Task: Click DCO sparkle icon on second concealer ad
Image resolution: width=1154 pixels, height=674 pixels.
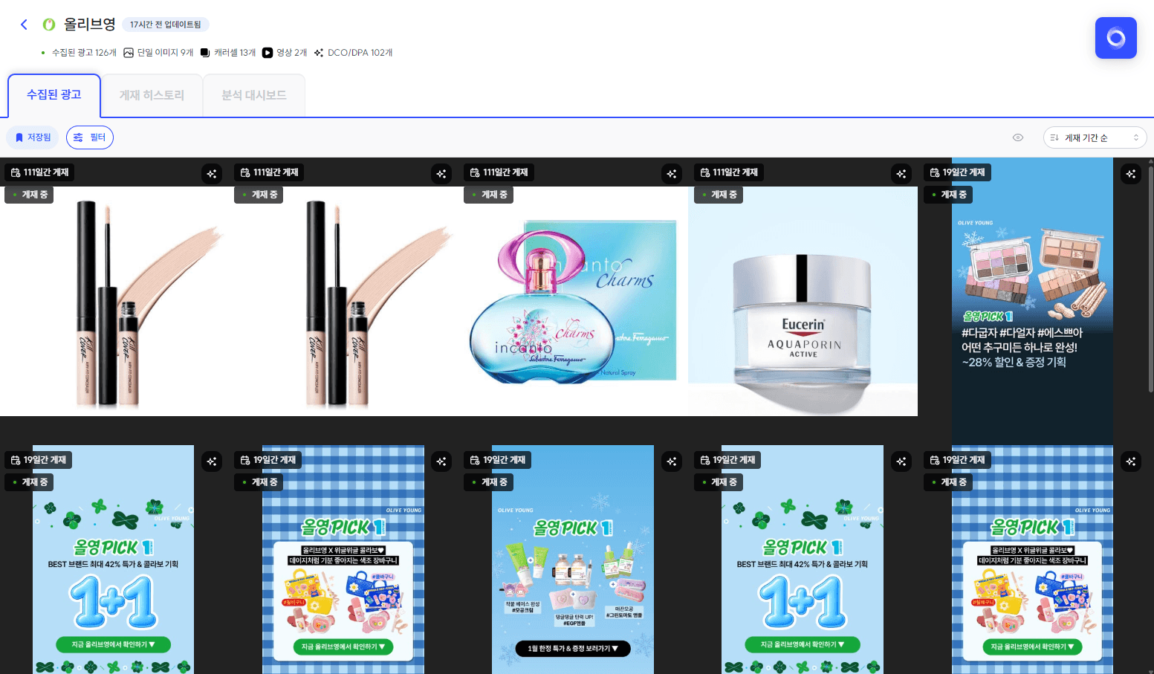Action: 441,174
